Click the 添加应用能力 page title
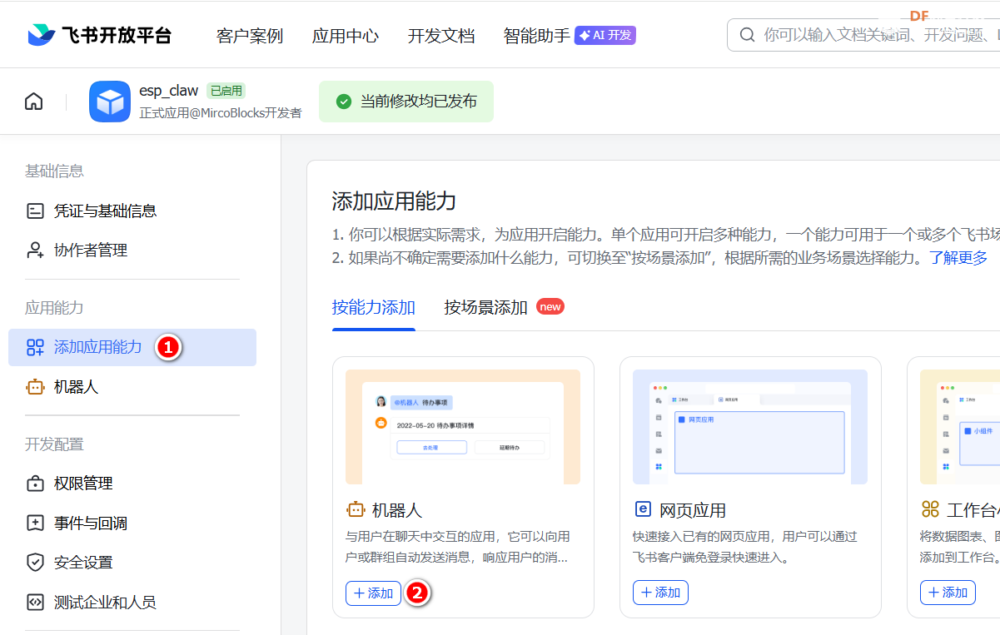This screenshot has width=1000, height=635. click(x=394, y=201)
